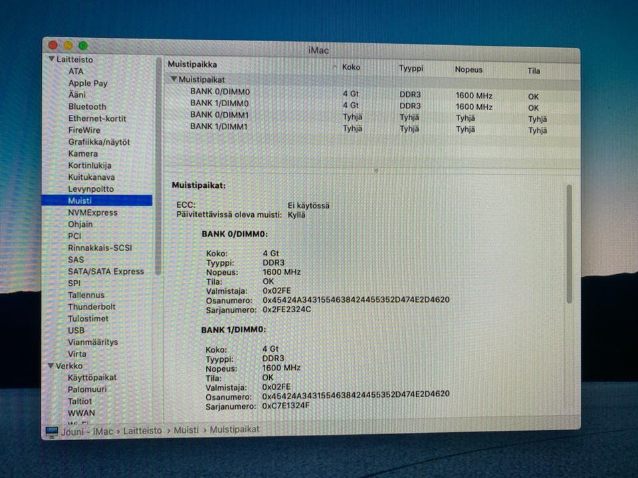Viewport: 638px width, 478px height.
Task: Select Rinnakkais-SCSI in the sidebar
Action: pyautogui.click(x=100, y=248)
